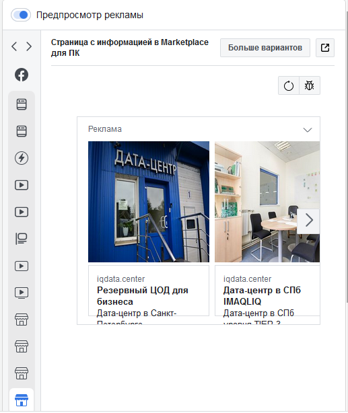Open the meeting room office image
This screenshot has height=413, width=348.
[x=267, y=202]
